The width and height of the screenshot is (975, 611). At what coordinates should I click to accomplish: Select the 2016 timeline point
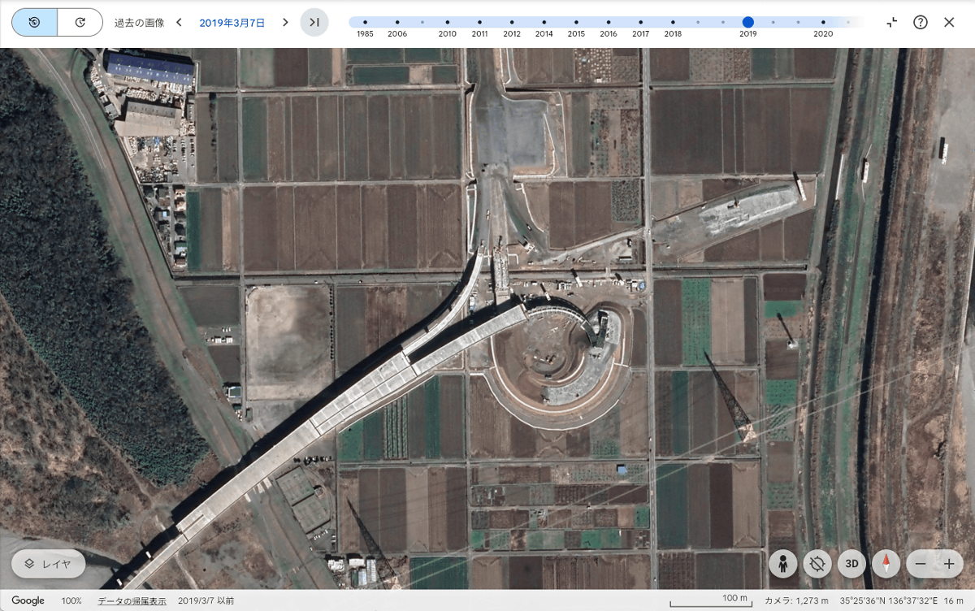[x=609, y=22]
